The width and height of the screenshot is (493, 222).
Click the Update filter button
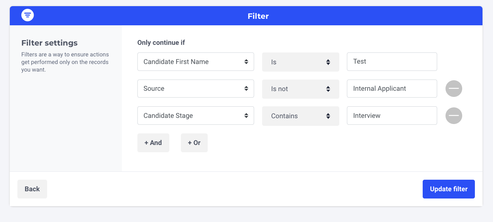tap(448, 189)
